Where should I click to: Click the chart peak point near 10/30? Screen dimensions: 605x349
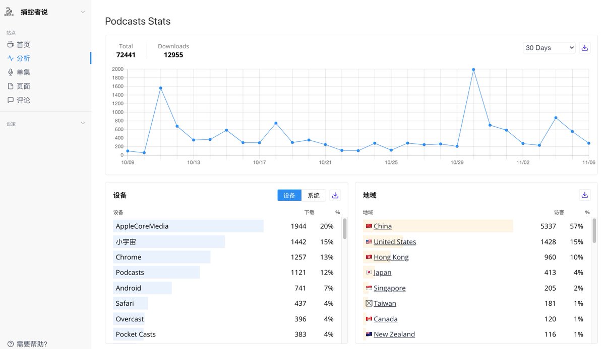[x=473, y=69]
